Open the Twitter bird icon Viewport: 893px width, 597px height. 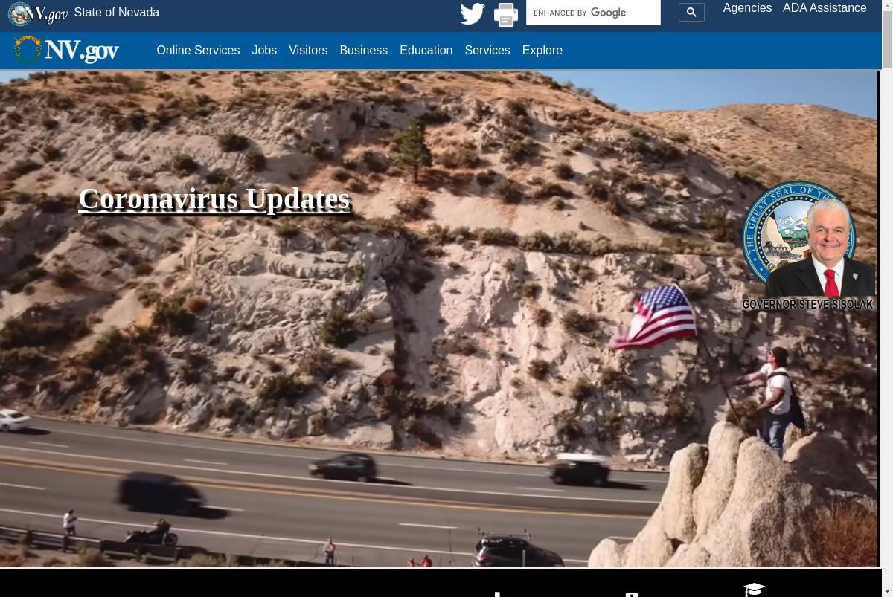point(473,13)
